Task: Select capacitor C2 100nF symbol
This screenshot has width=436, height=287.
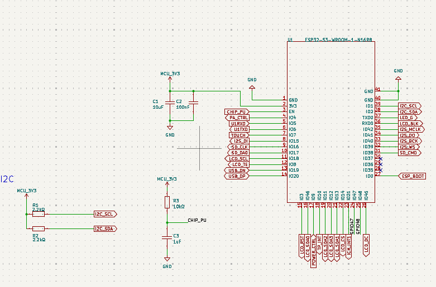Action: 193,104
